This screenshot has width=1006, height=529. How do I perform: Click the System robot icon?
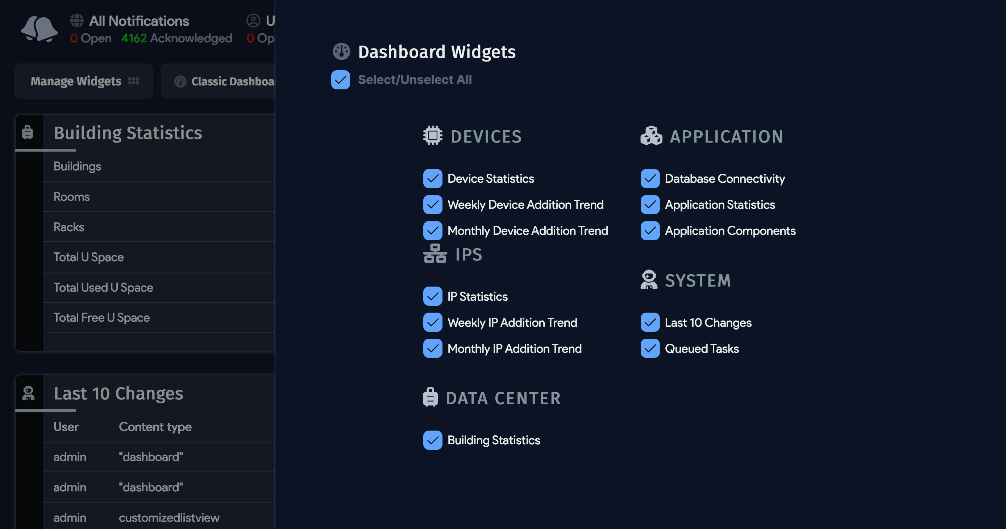pyautogui.click(x=649, y=280)
